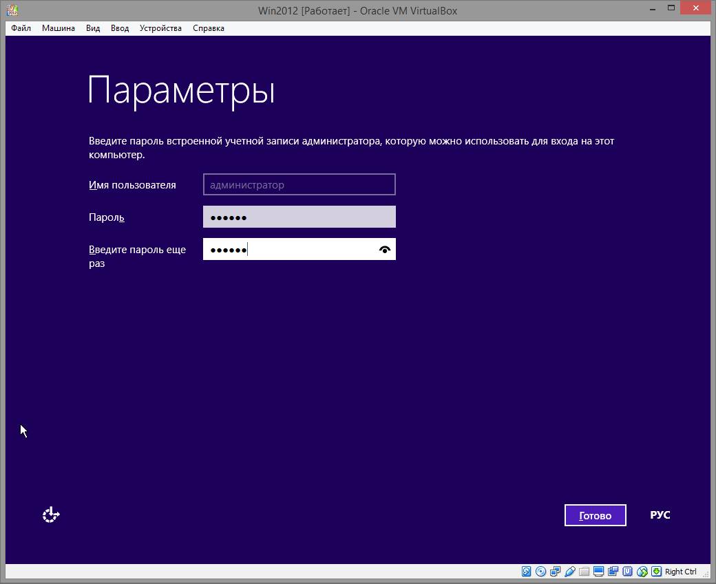Click the Right Ctrl host key label
The width and height of the screenshot is (716, 584).
point(680,572)
